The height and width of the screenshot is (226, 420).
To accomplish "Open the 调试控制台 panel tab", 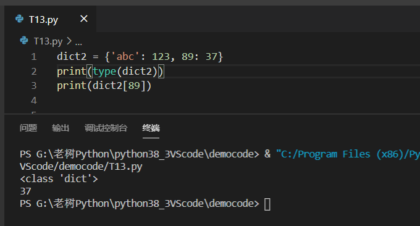I will 106,128.
